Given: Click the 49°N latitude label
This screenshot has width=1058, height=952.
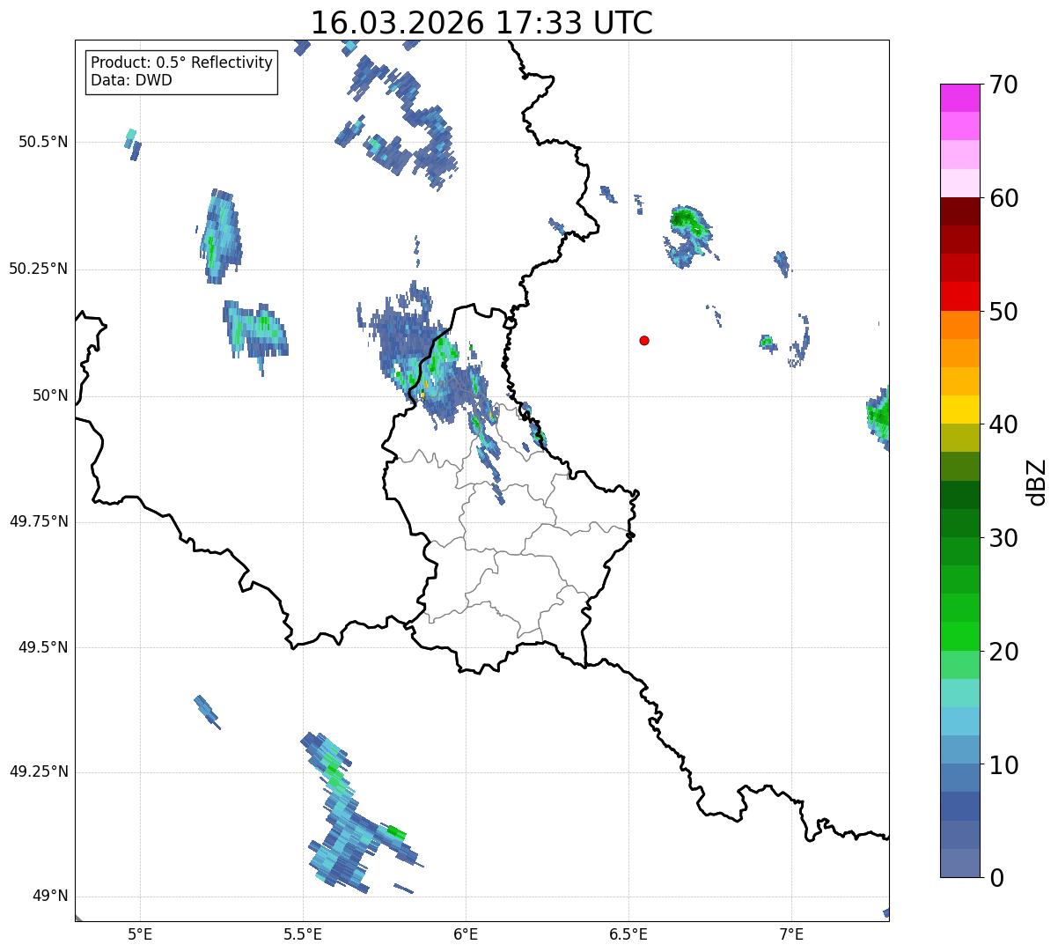Looking at the screenshot, I should 50,896.
